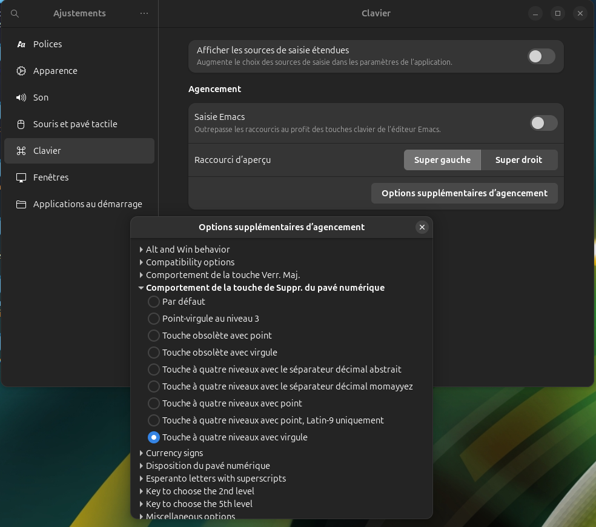
Task: Select Touche à quatre niveaux avec virgule
Action: pos(154,437)
